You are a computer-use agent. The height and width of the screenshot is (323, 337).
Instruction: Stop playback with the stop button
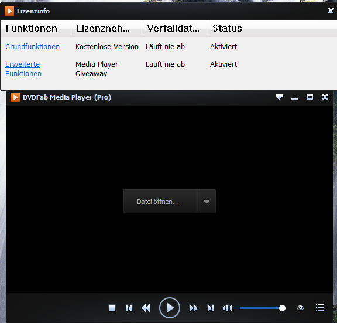point(112,308)
